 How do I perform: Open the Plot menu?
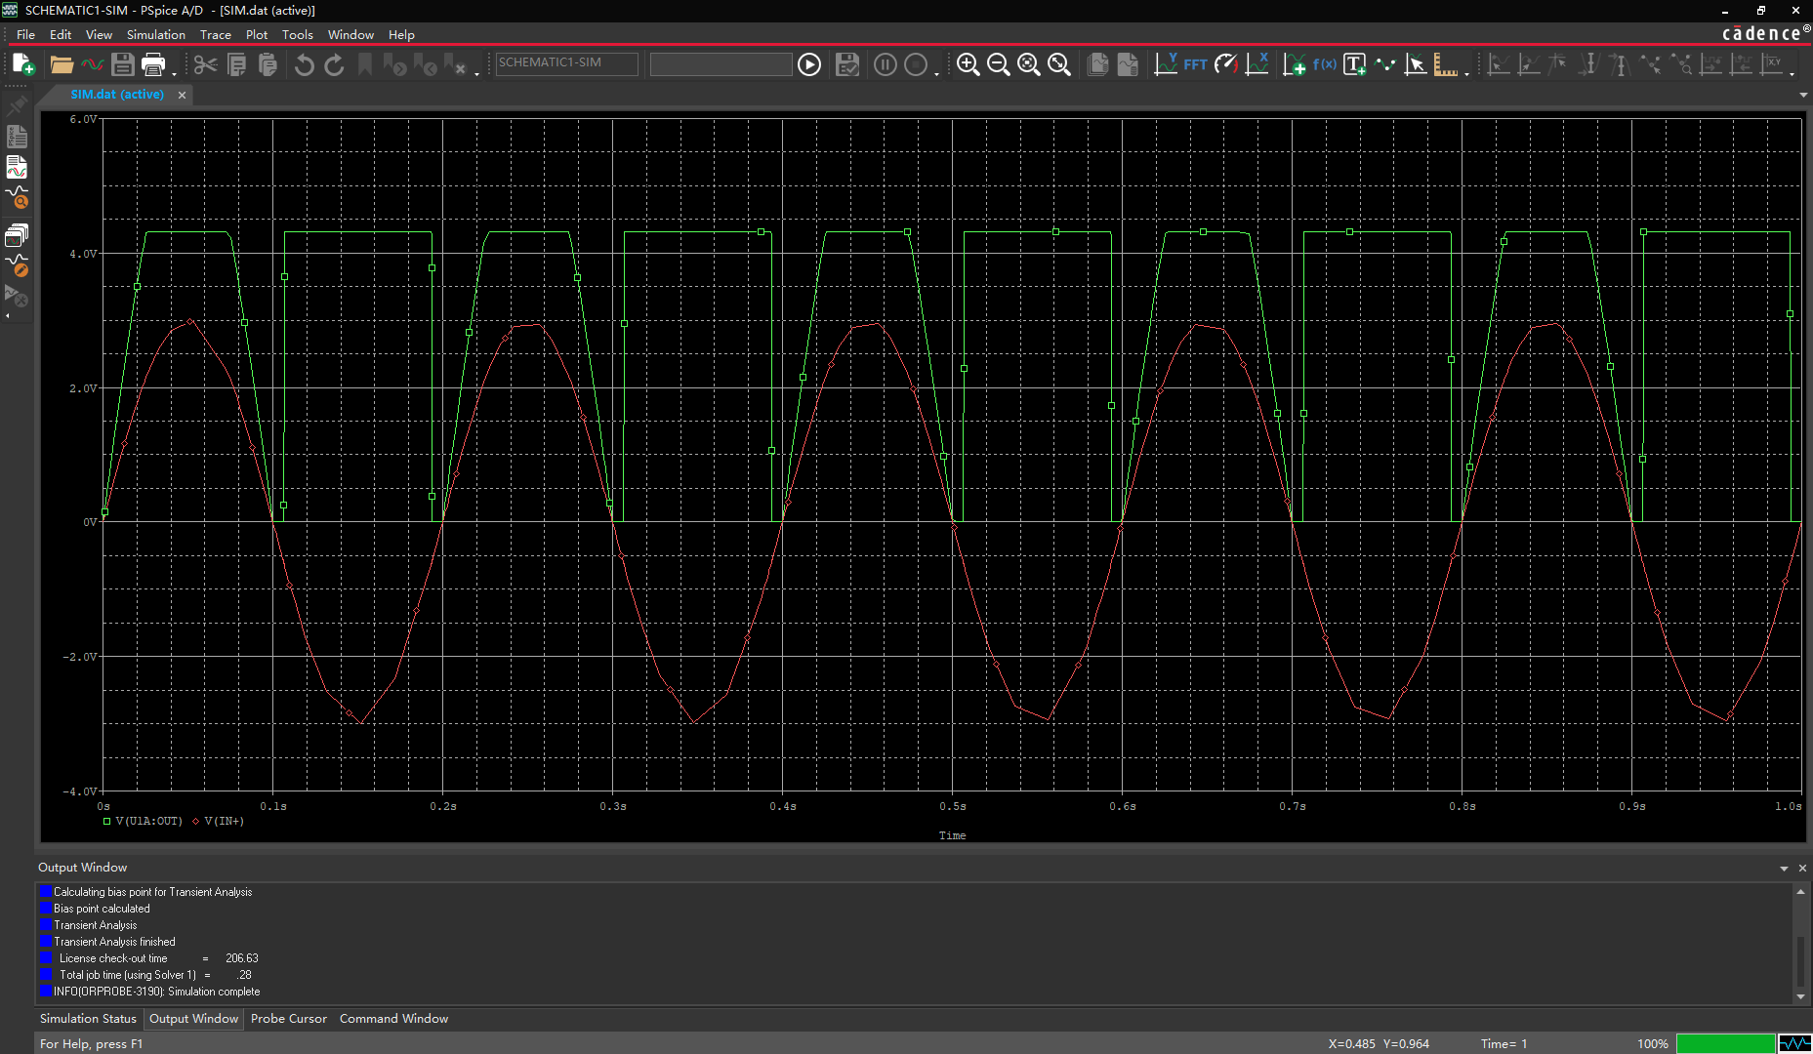257,34
